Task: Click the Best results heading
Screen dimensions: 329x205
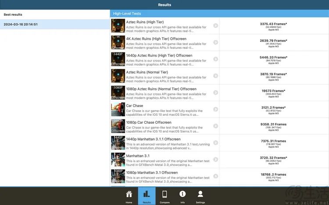Action: [13, 14]
